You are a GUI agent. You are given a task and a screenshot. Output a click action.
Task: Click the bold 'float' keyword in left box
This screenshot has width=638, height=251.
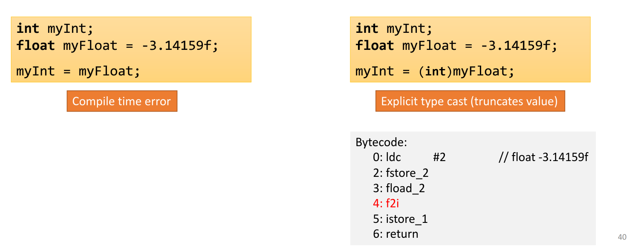pyautogui.click(x=36, y=46)
